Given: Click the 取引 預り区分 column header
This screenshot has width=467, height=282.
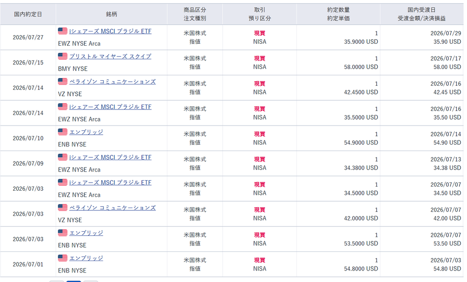Looking at the screenshot, I should coord(259,14).
